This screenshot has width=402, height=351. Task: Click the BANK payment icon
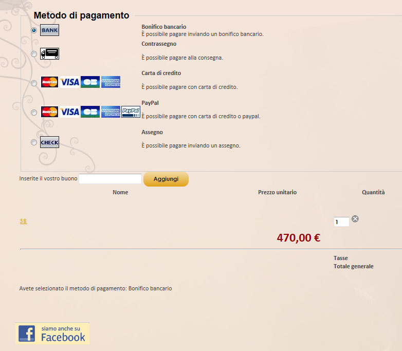[x=49, y=30]
